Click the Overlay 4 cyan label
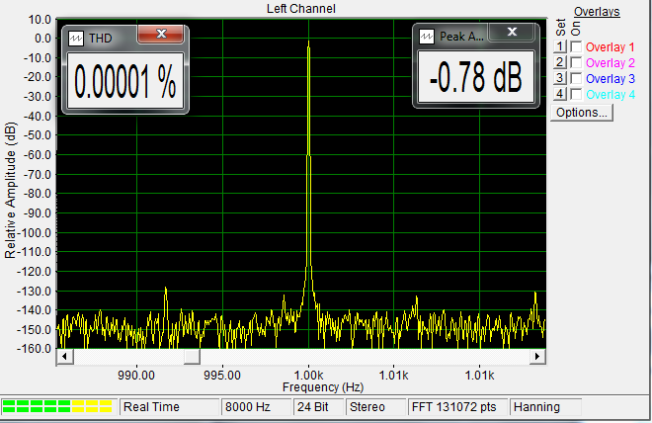This screenshot has height=423, width=652. click(x=610, y=95)
